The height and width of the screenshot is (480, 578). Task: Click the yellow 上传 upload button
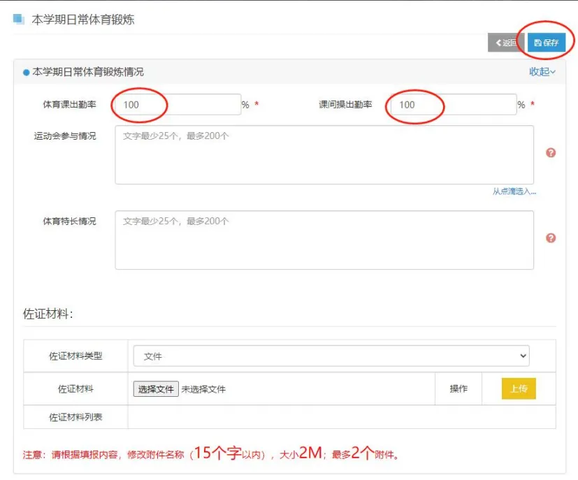click(519, 389)
